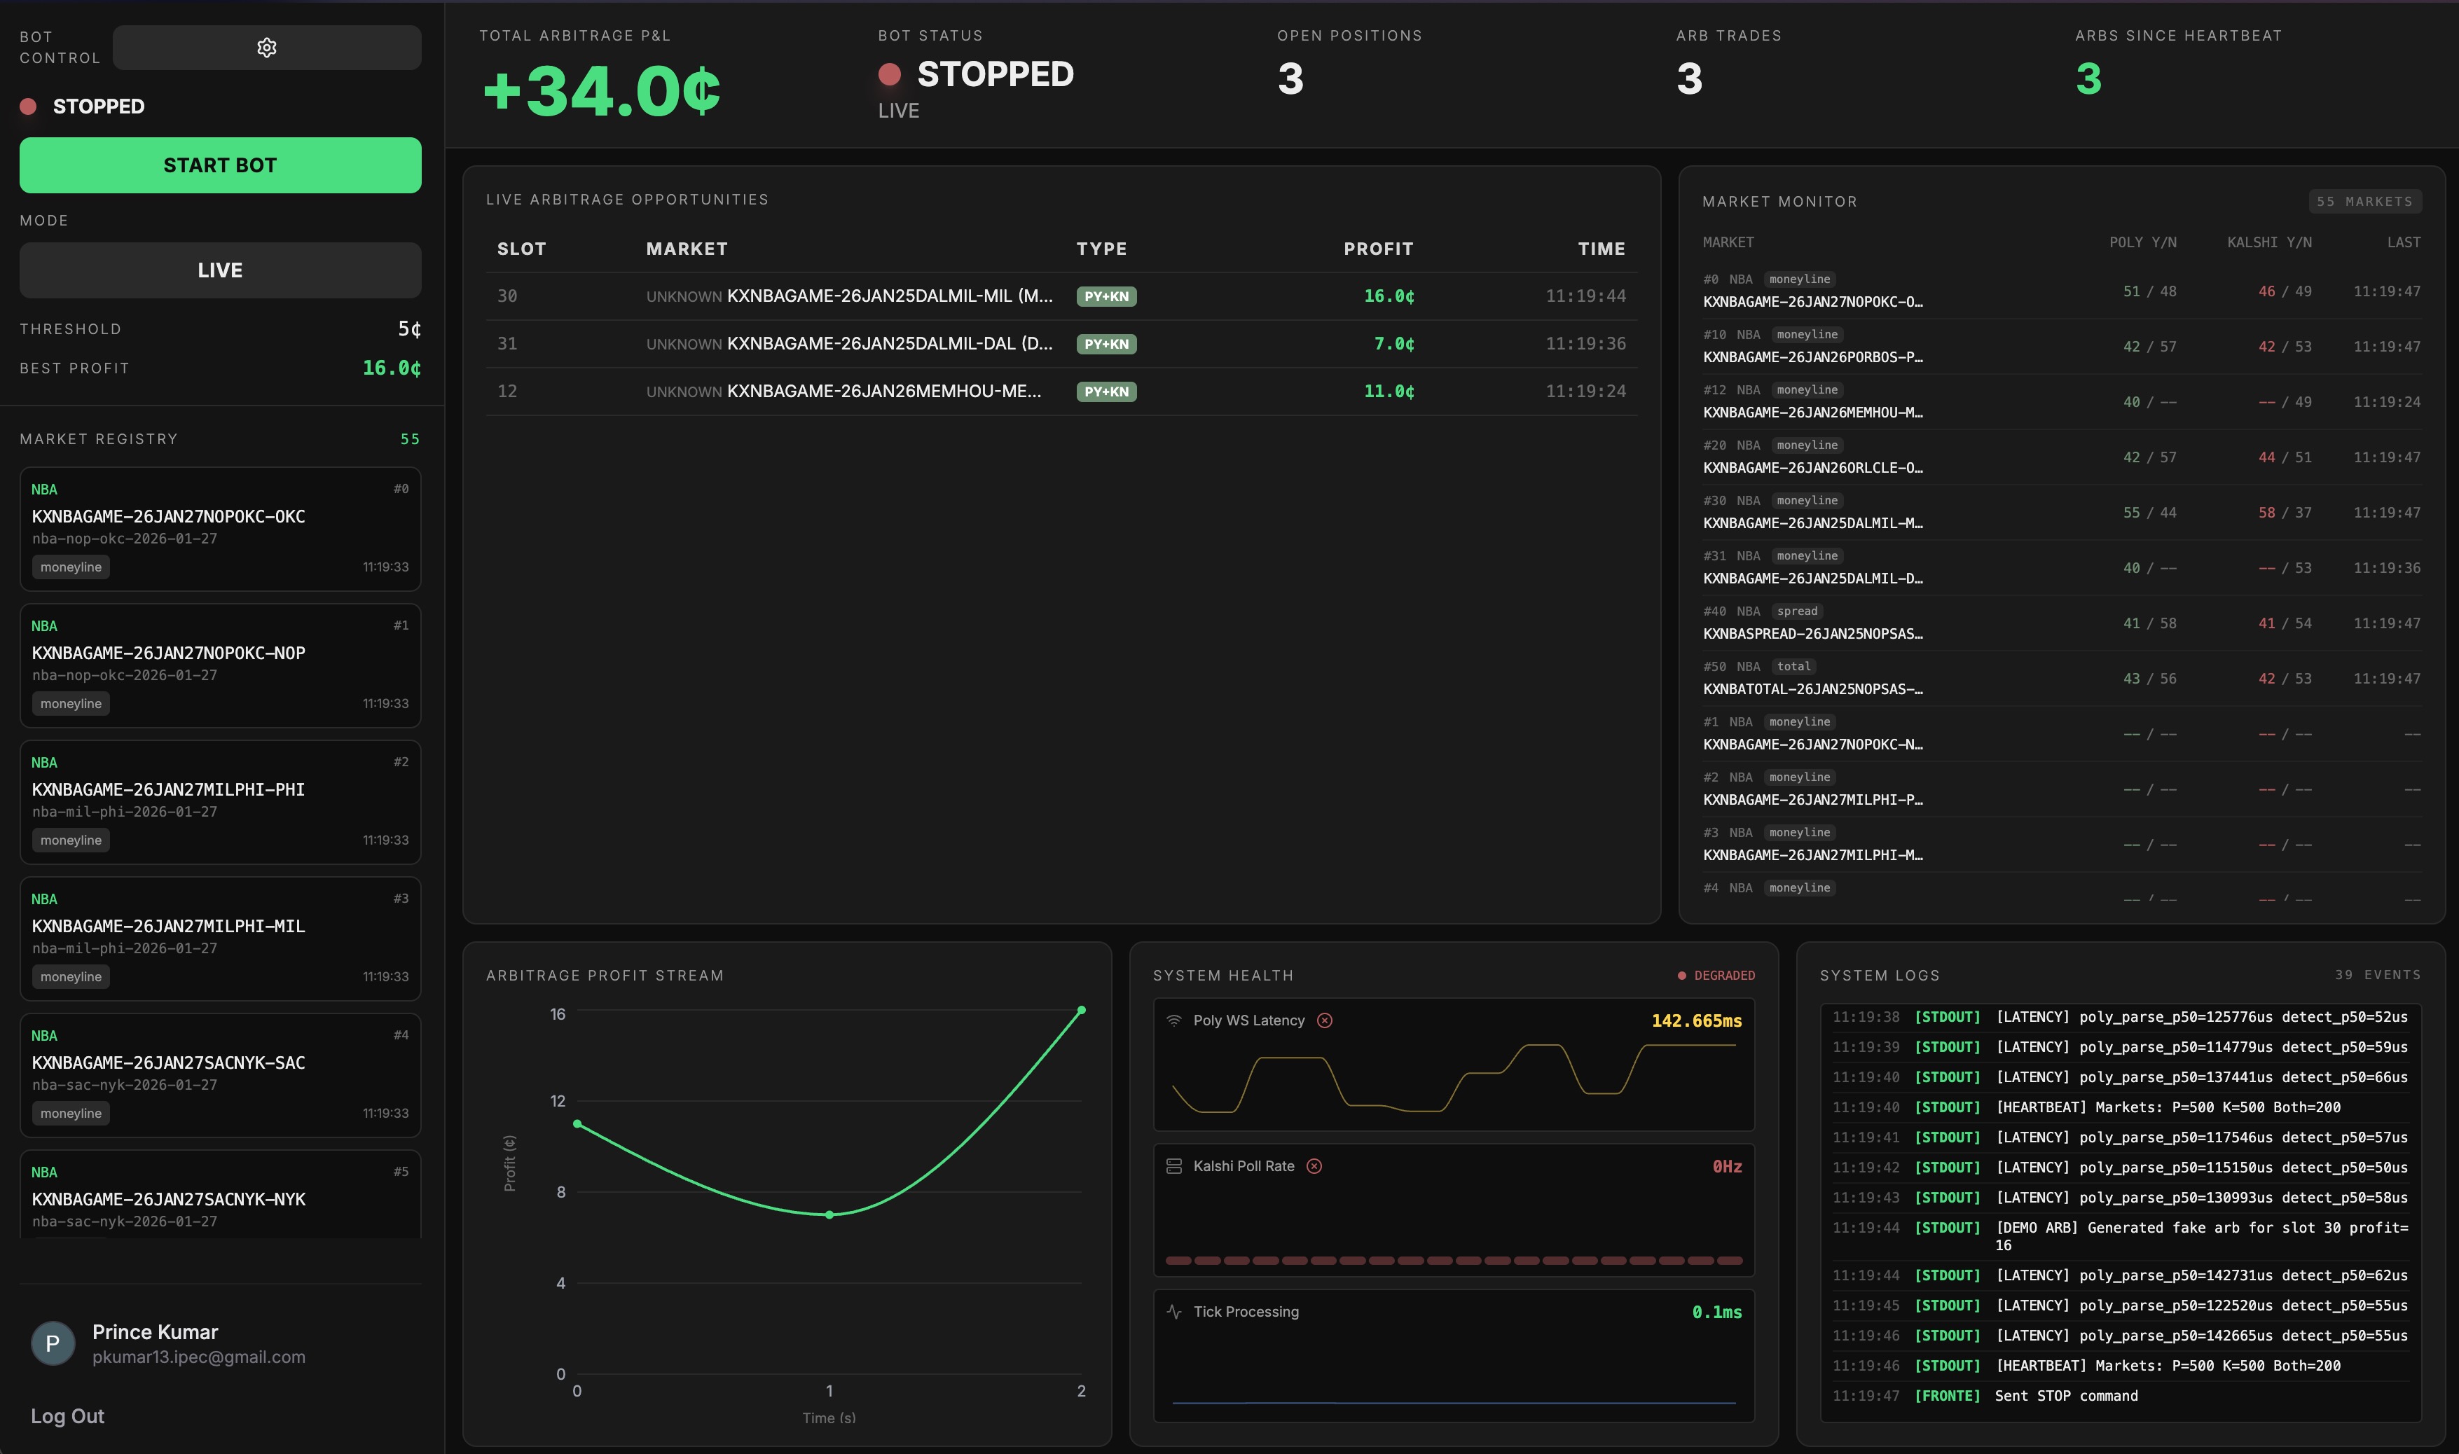Viewport: 2459px width, 1454px height.
Task: Toggle the LIVE mode button
Action: tap(219, 270)
